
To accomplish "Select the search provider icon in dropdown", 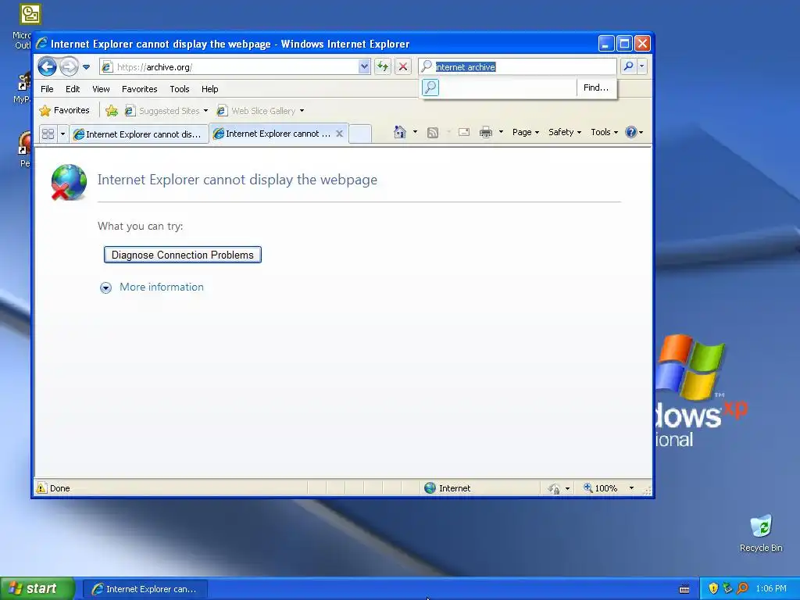I will click(430, 87).
